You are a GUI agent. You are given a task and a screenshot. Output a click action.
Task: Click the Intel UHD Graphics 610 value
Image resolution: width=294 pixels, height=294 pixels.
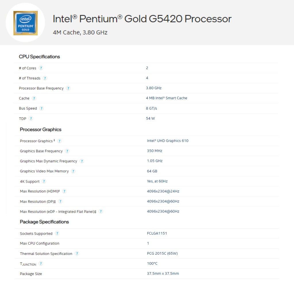[x=168, y=141]
